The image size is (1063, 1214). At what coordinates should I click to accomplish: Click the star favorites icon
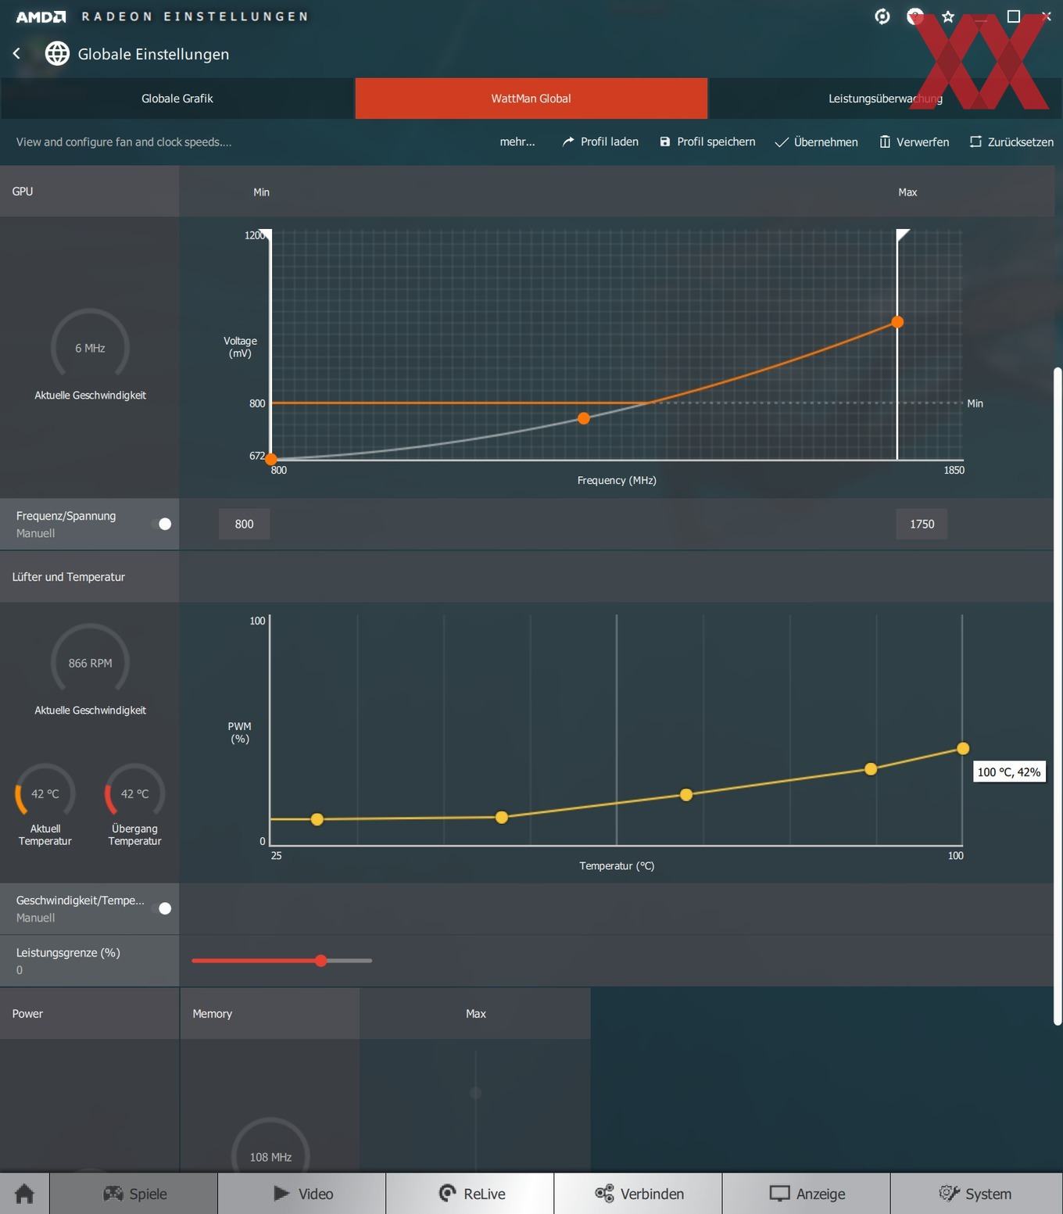tap(948, 16)
